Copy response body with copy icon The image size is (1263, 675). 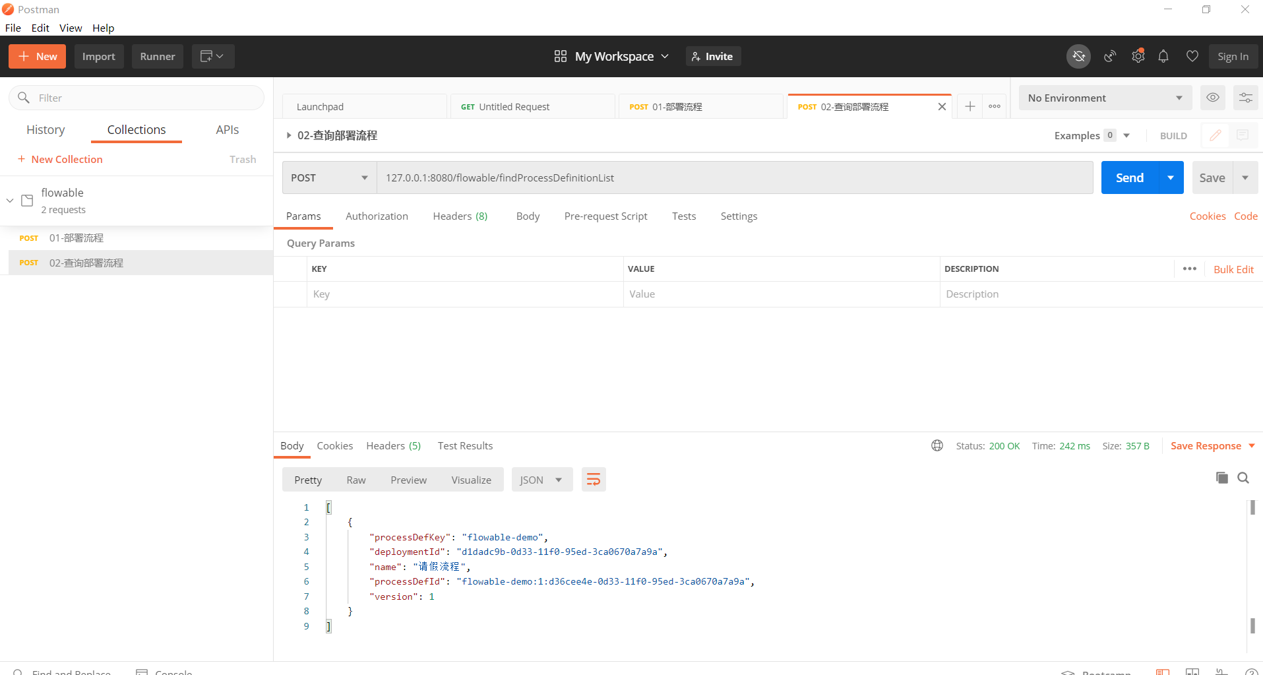point(1221,478)
